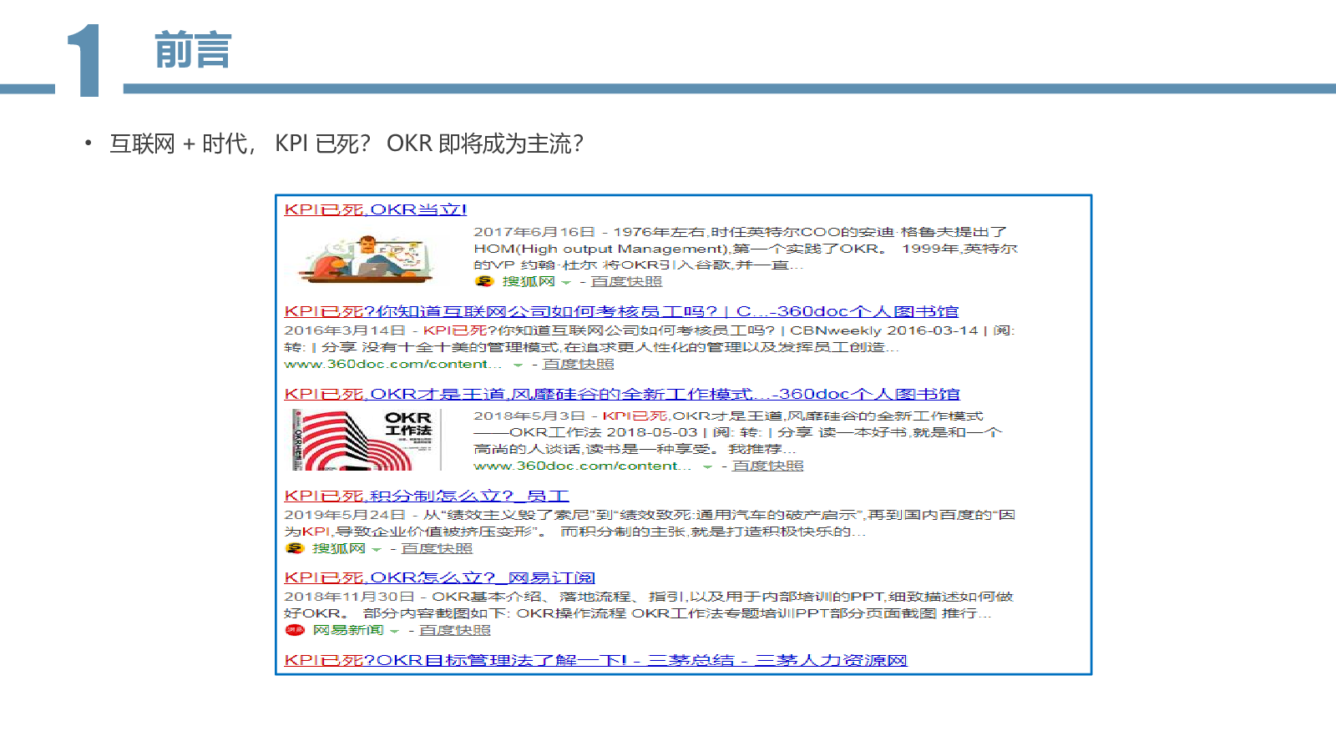This screenshot has width=1336, height=751.
Task: Expand dropdown arrow beside first www.360doc.com URL
Action: 518,365
